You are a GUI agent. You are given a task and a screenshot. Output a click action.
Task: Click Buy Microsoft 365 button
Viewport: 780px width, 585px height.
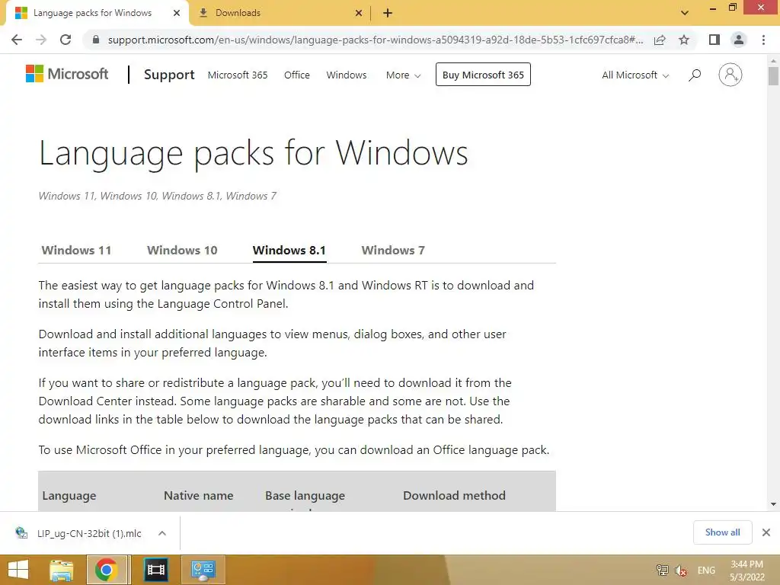pyautogui.click(x=483, y=75)
